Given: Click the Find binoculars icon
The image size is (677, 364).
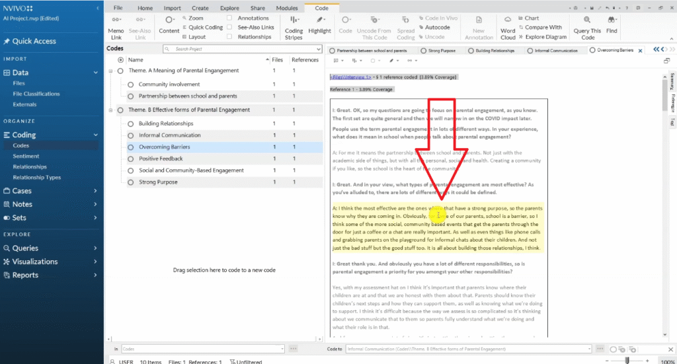Looking at the screenshot, I should (x=612, y=22).
